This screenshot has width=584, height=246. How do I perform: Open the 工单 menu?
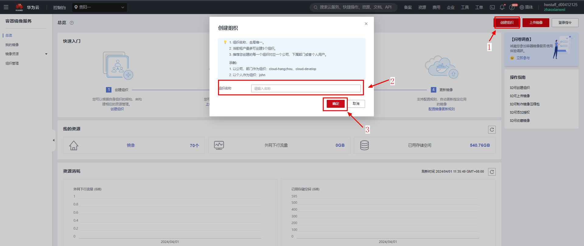pyautogui.click(x=479, y=7)
